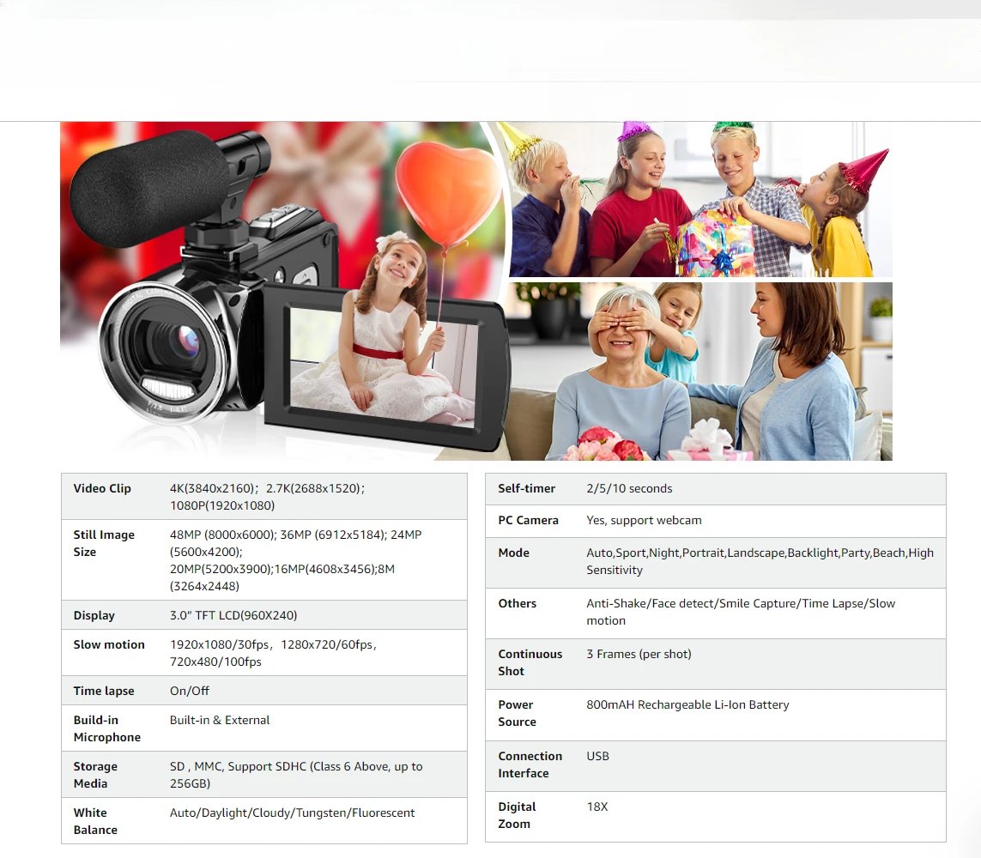Click the Digital Zoom 18X value
This screenshot has width=981, height=858.
coord(597,807)
